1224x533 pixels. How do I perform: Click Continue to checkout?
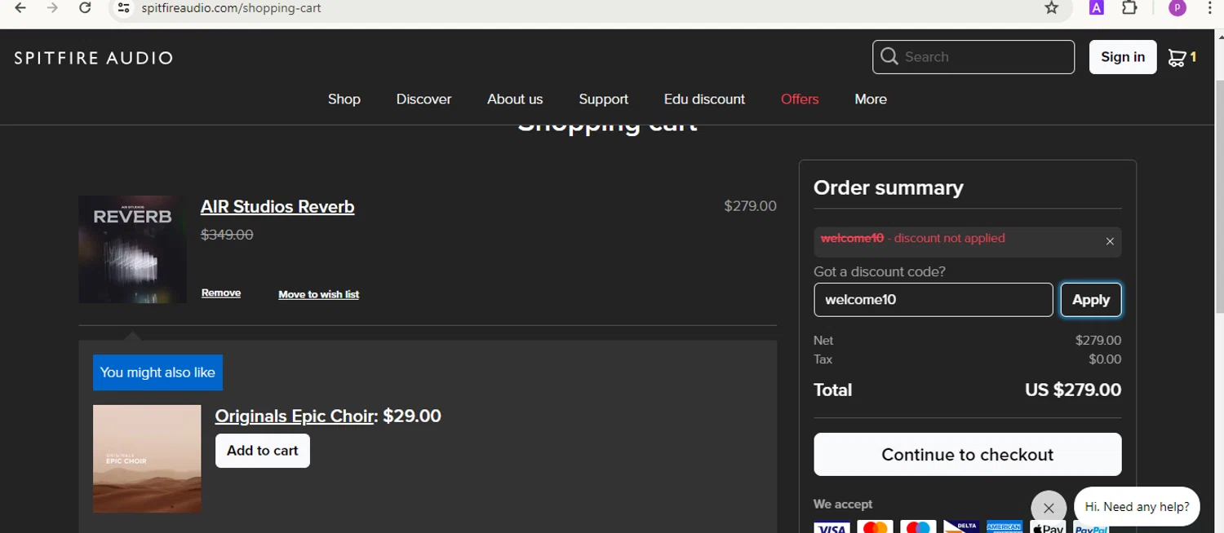click(x=967, y=454)
